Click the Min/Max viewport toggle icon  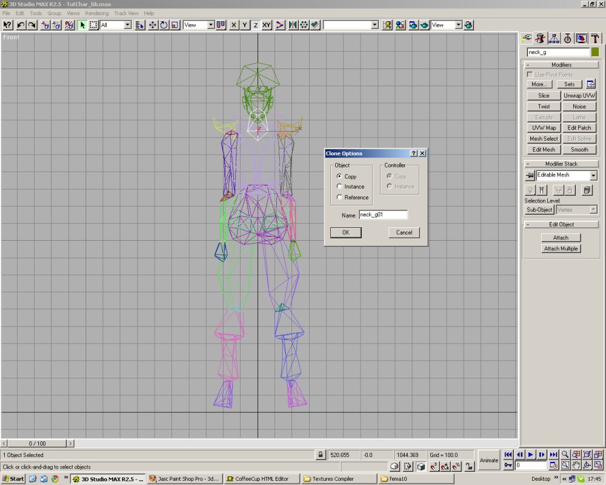pyautogui.click(x=598, y=465)
